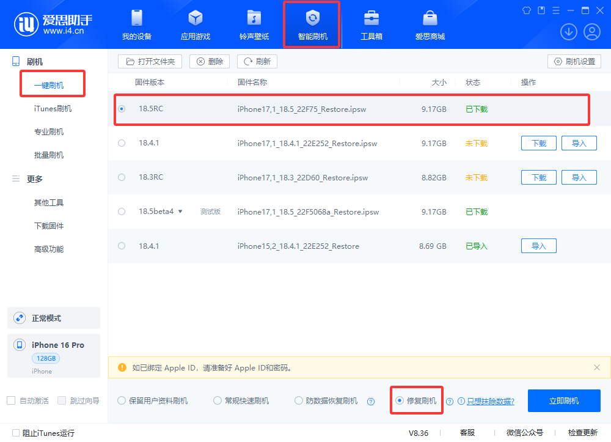Enable the 自动激活 checkbox
Screen dimensions: 611x442
[x=11, y=401]
